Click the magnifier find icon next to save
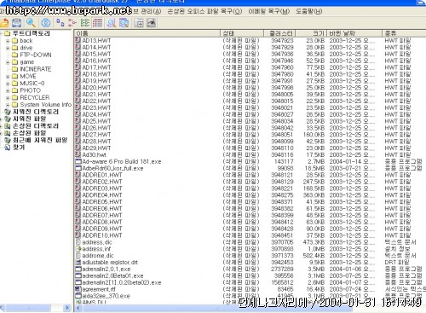 [x=31, y=23]
